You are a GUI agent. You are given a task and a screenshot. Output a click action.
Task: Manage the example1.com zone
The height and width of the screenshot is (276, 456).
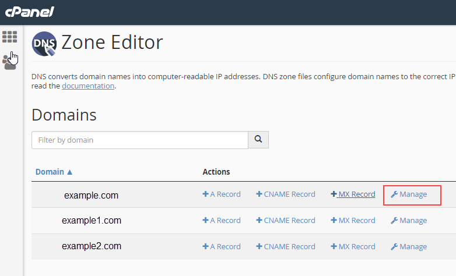pyautogui.click(x=409, y=221)
